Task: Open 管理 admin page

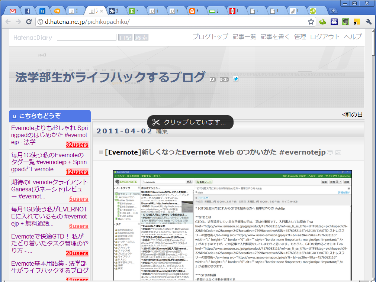Action: pyautogui.click(x=300, y=37)
